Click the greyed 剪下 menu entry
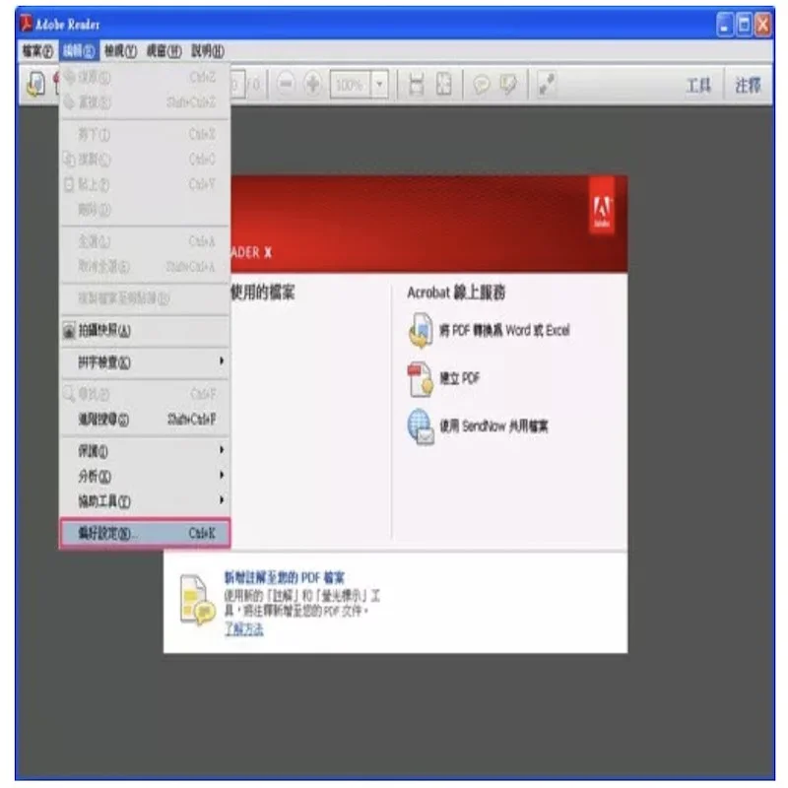Viewport: 788px width, 788px height. (x=145, y=134)
